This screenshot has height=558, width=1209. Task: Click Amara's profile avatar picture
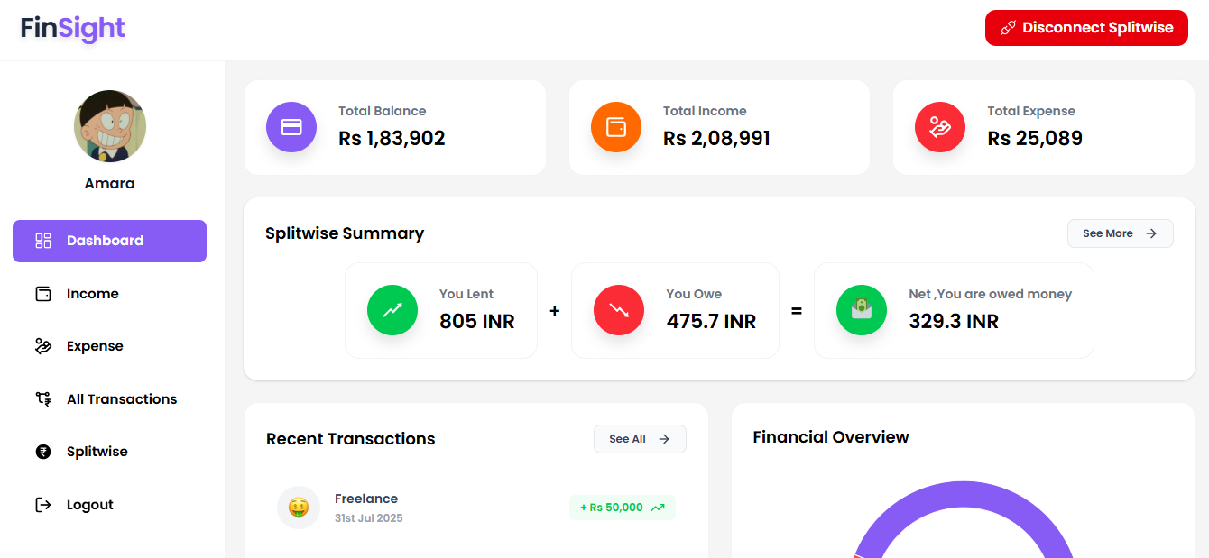point(110,126)
